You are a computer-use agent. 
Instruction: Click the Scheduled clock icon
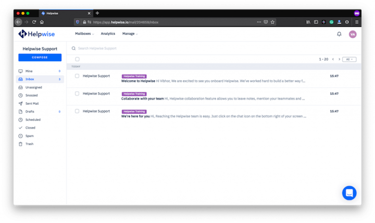[x=21, y=120]
